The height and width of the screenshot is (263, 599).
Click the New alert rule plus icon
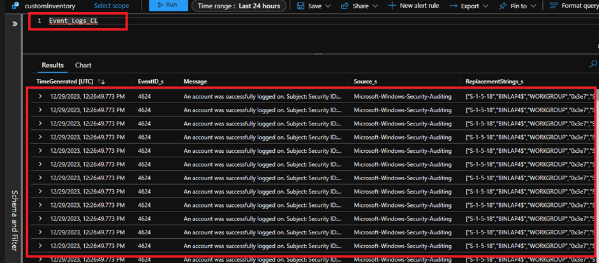pos(392,6)
